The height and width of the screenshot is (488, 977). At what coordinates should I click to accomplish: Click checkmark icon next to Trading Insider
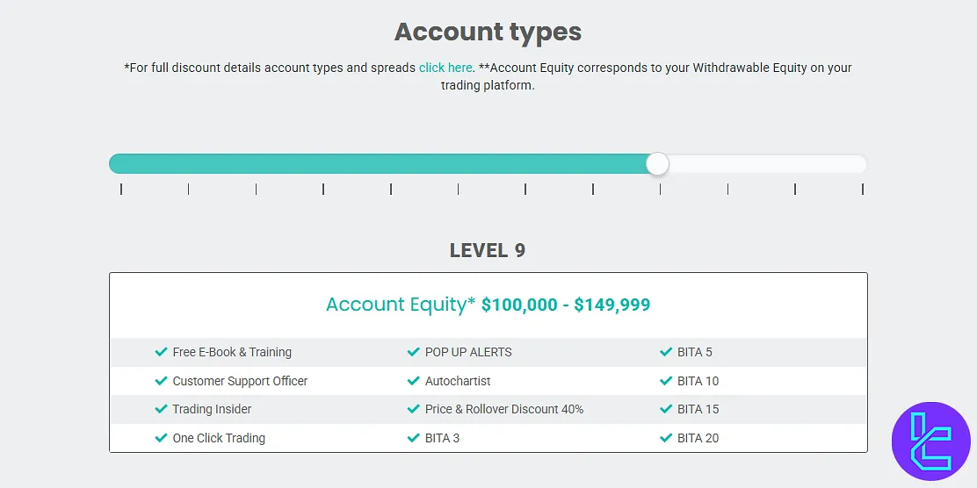click(x=161, y=409)
